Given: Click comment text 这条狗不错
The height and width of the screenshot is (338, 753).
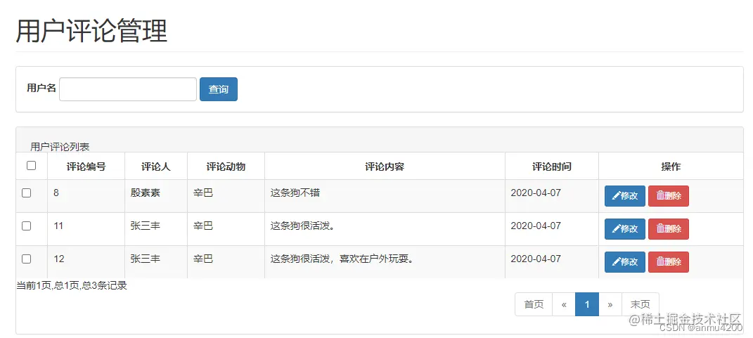Looking at the screenshot, I should click(295, 193).
